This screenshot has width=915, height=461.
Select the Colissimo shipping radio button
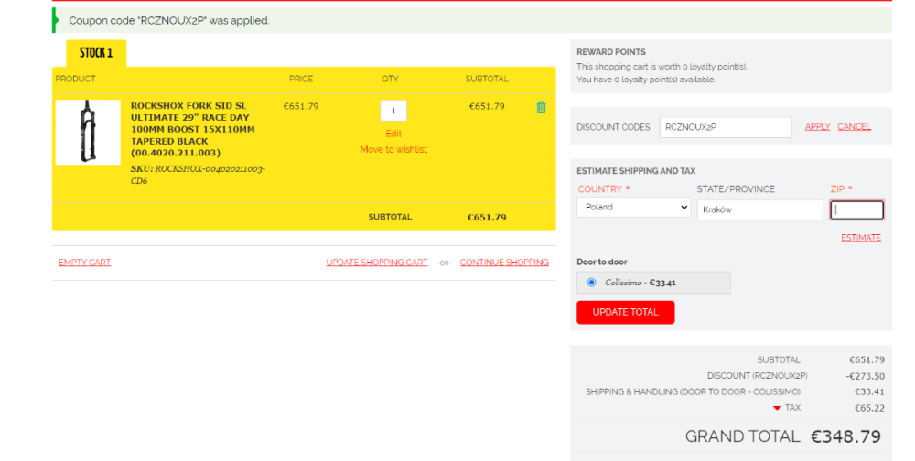591,283
